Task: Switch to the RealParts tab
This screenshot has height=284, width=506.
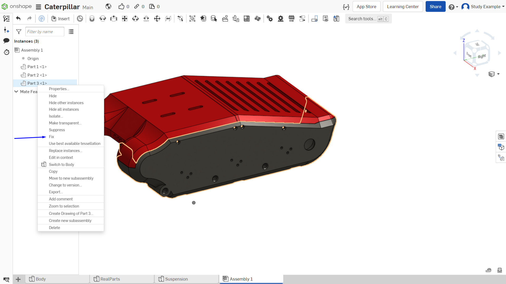Action: coord(122,279)
